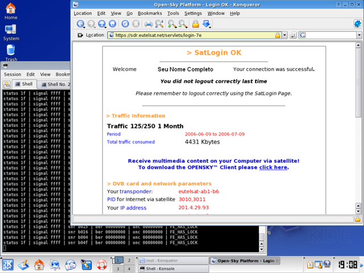364x273 pixels.
Task: Click the Stop loading icon
Action: 136,24
